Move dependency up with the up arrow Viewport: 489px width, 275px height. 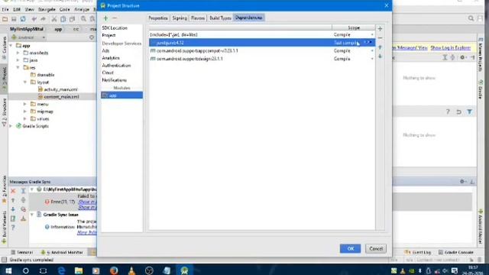tap(380, 47)
